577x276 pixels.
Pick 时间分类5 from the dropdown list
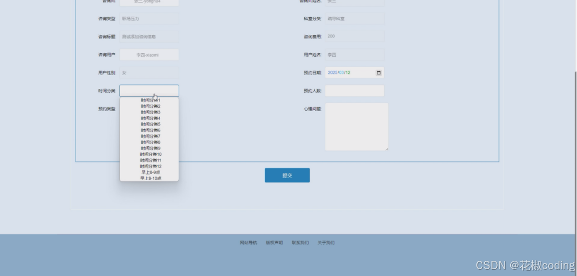151,124
